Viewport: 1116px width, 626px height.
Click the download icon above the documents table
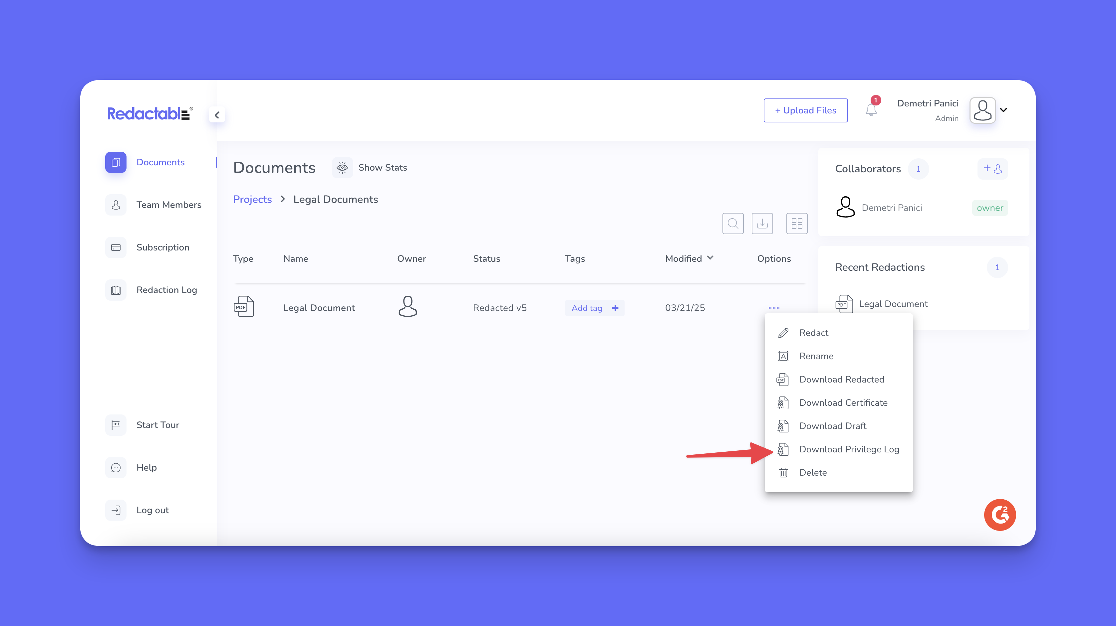pos(762,224)
